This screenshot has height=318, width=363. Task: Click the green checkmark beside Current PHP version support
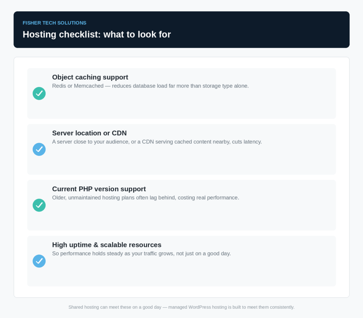pyautogui.click(x=39, y=205)
